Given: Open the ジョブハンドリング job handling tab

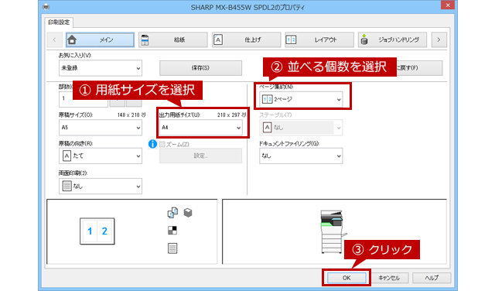Looking at the screenshot, I should [392, 39].
